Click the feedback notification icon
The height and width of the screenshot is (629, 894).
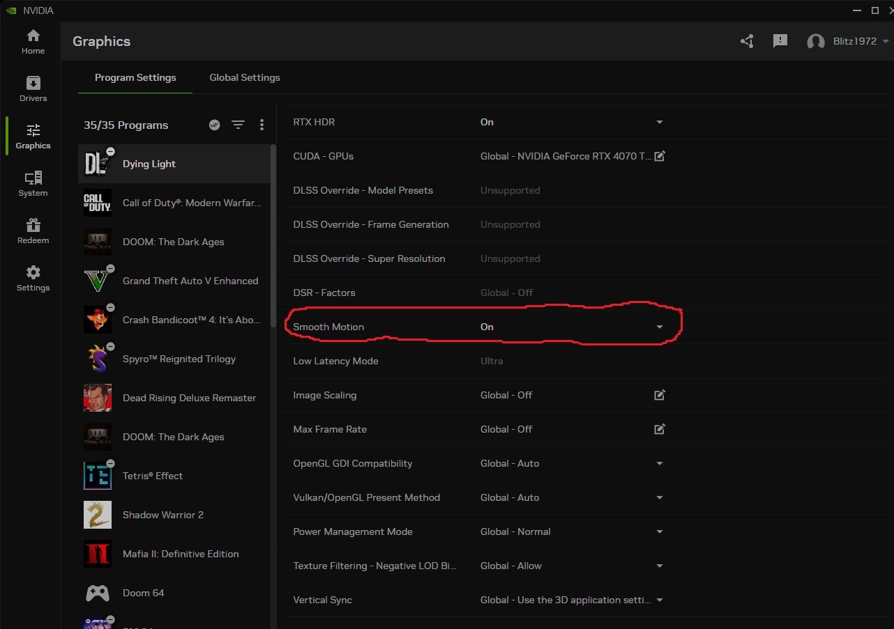(780, 41)
